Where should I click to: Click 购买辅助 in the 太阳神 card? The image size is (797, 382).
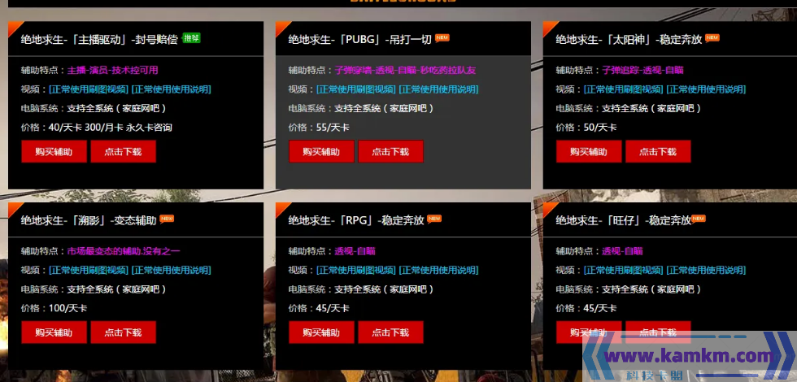(589, 151)
